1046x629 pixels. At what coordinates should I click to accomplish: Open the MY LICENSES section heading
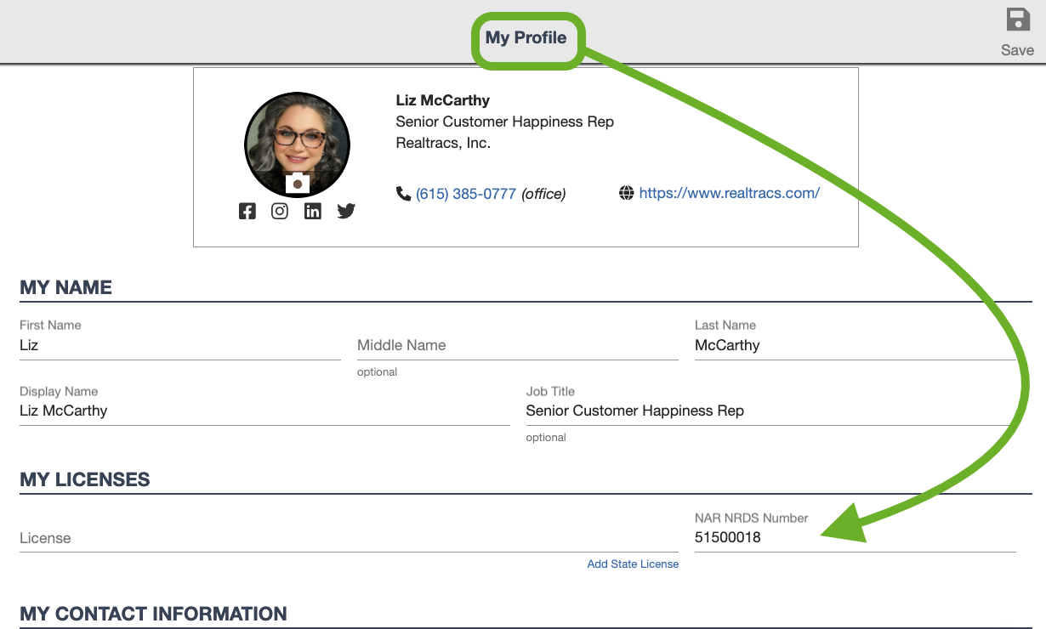click(x=84, y=479)
